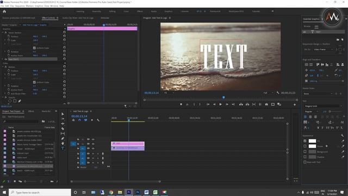Select the Track Select Forward tool
This screenshot has height=196, width=348.
[63, 119]
